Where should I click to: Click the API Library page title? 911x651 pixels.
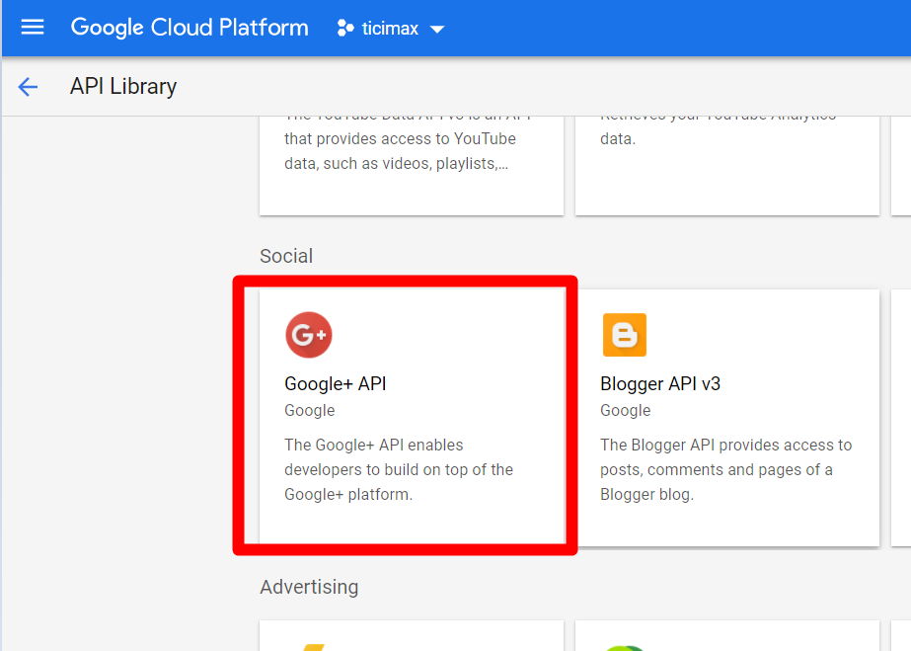[x=123, y=86]
